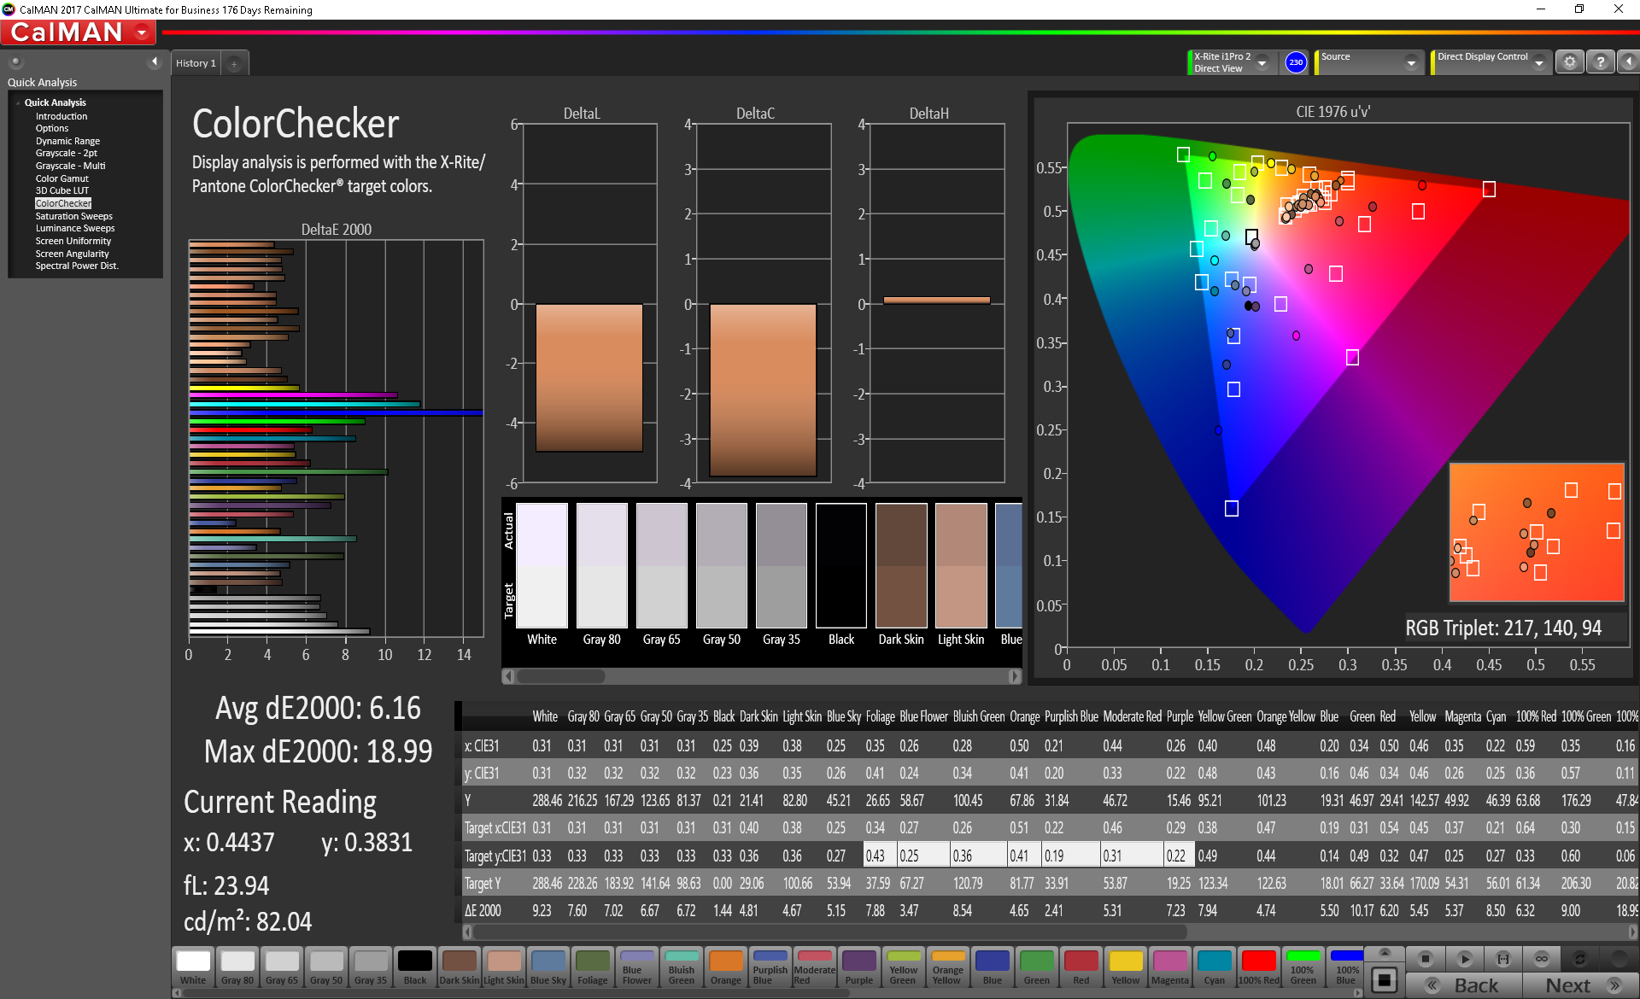
Task: Click the stop measurement button
Action: click(x=1425, y=959)
